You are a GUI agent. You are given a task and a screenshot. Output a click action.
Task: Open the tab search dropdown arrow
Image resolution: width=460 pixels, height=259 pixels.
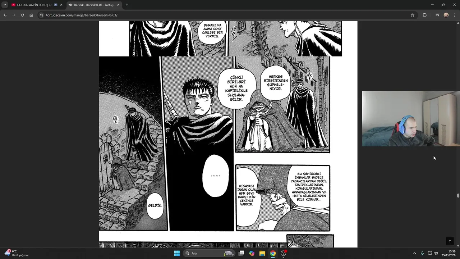5,5
